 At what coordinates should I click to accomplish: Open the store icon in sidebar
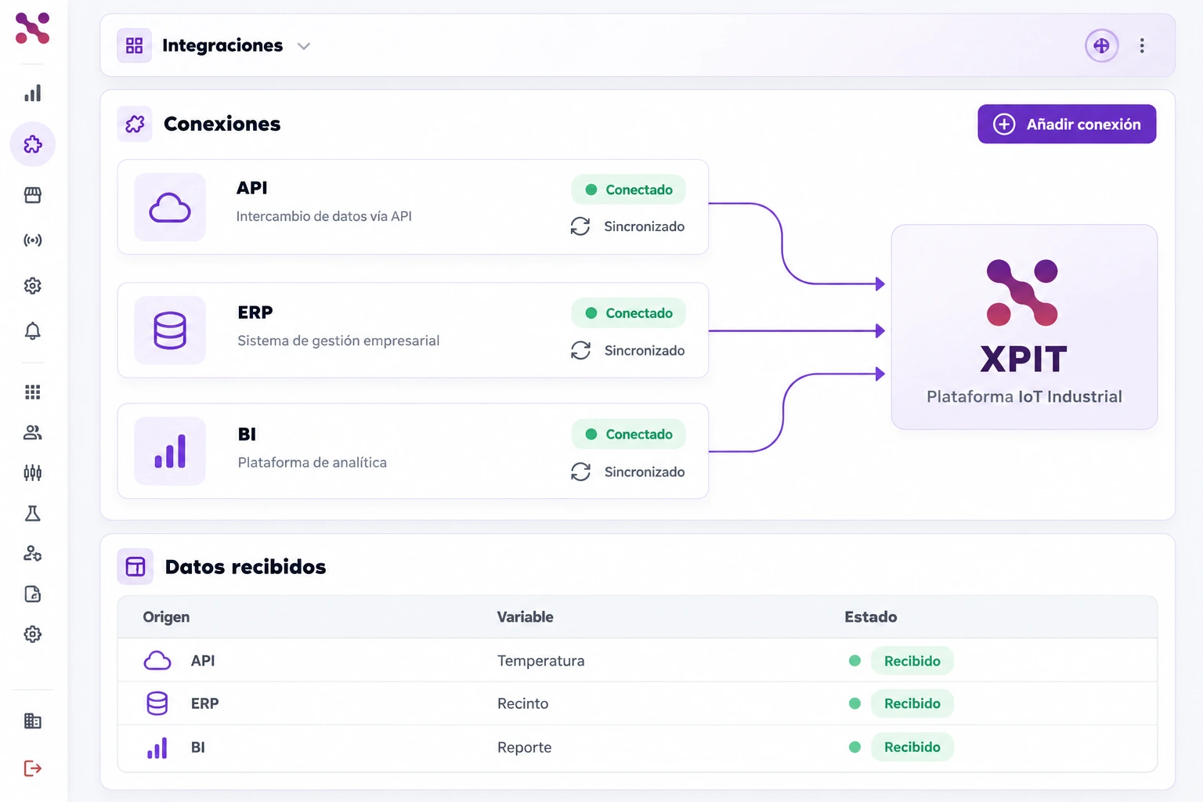coord(32,195)
